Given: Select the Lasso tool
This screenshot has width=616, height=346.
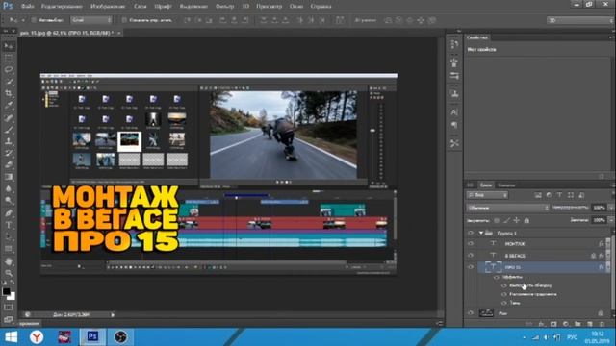Looking at the screenshot, I should (x=9, y=70).
